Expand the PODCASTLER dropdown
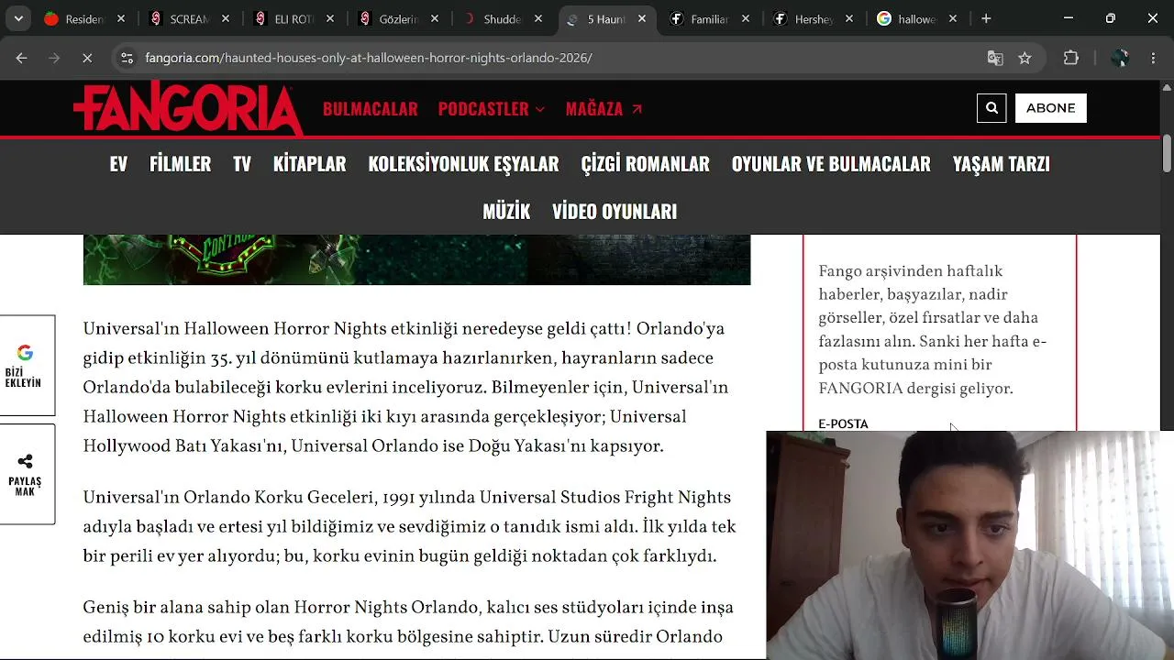 click(492, 109)
